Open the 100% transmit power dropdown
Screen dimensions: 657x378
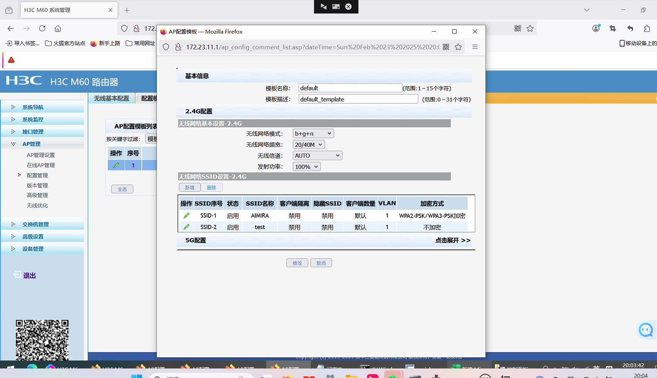(306, 167)
